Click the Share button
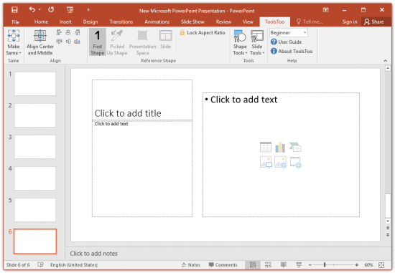Screen dimensions: 395x273 [x=374, y=22]
